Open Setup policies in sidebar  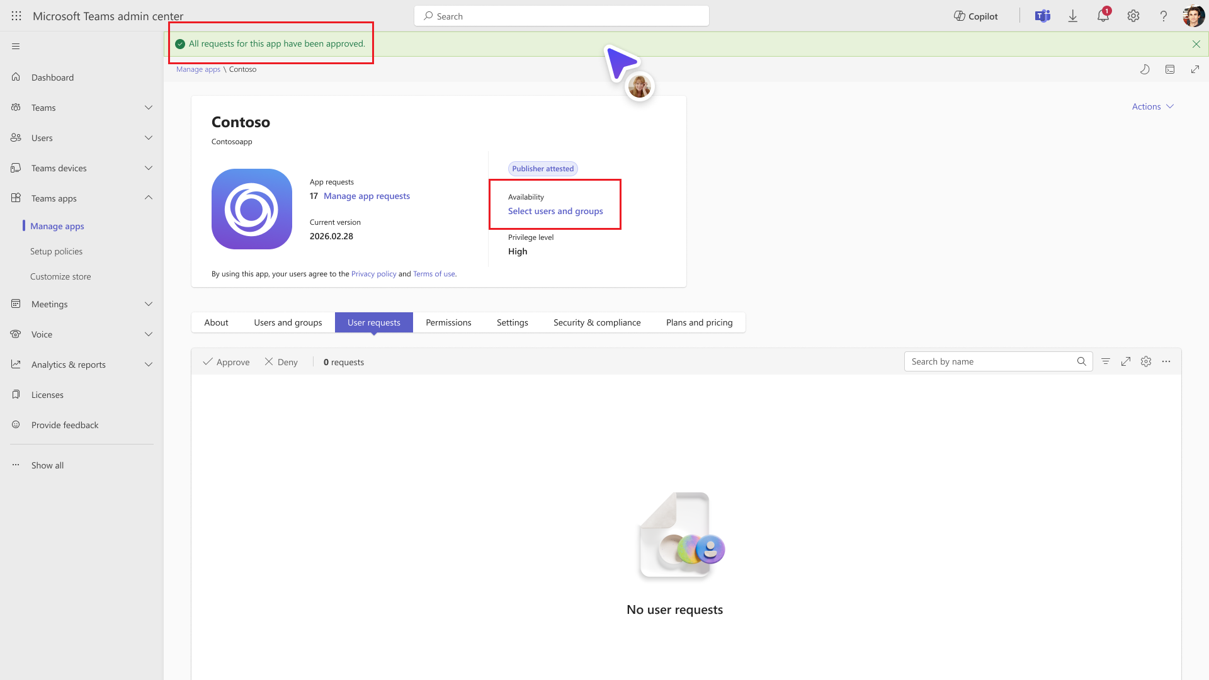(x=56, y=251)
